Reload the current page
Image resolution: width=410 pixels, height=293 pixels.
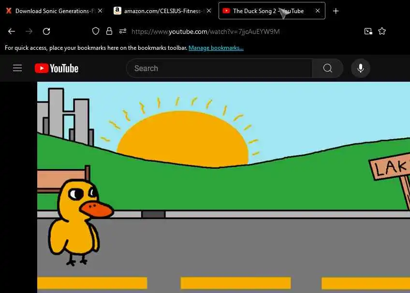(46, 31)
